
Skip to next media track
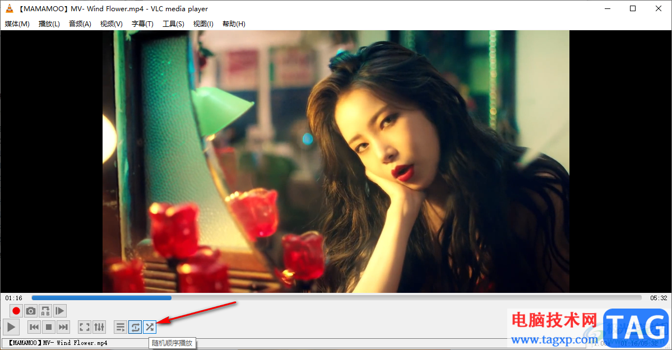(x=63, y=327)
